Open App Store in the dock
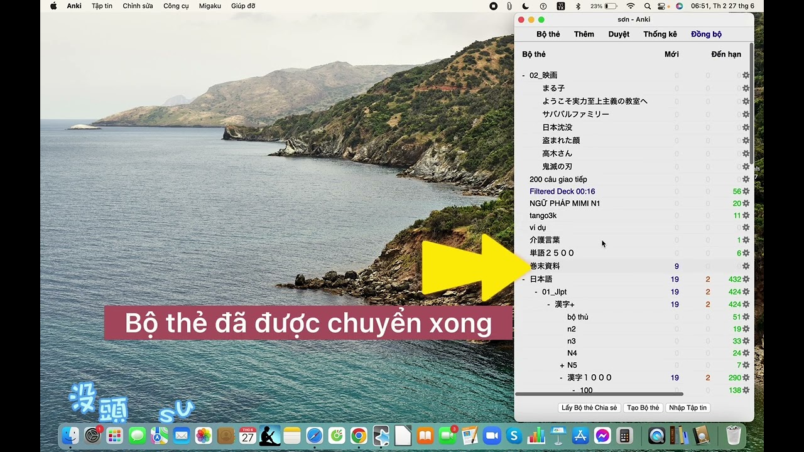Screen dimensions: 804x452 (580, 435)
